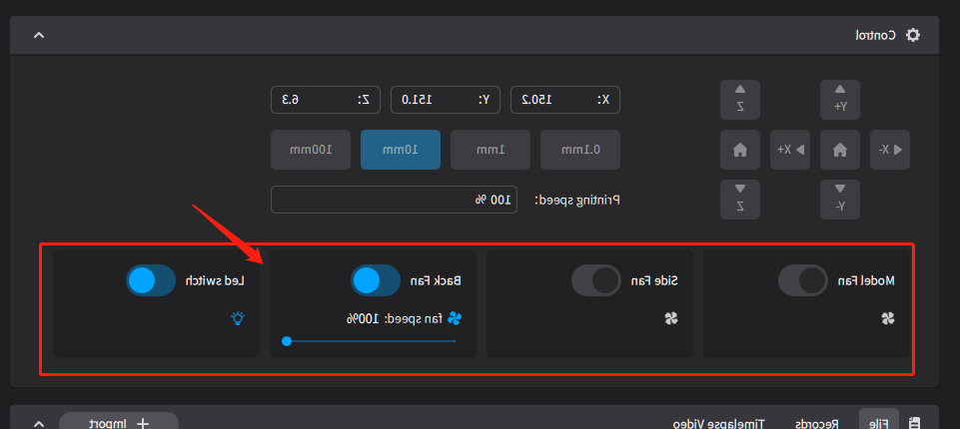The image size is (960, 429).
Task: Click the Control gear icon
Action: [912, 35]
